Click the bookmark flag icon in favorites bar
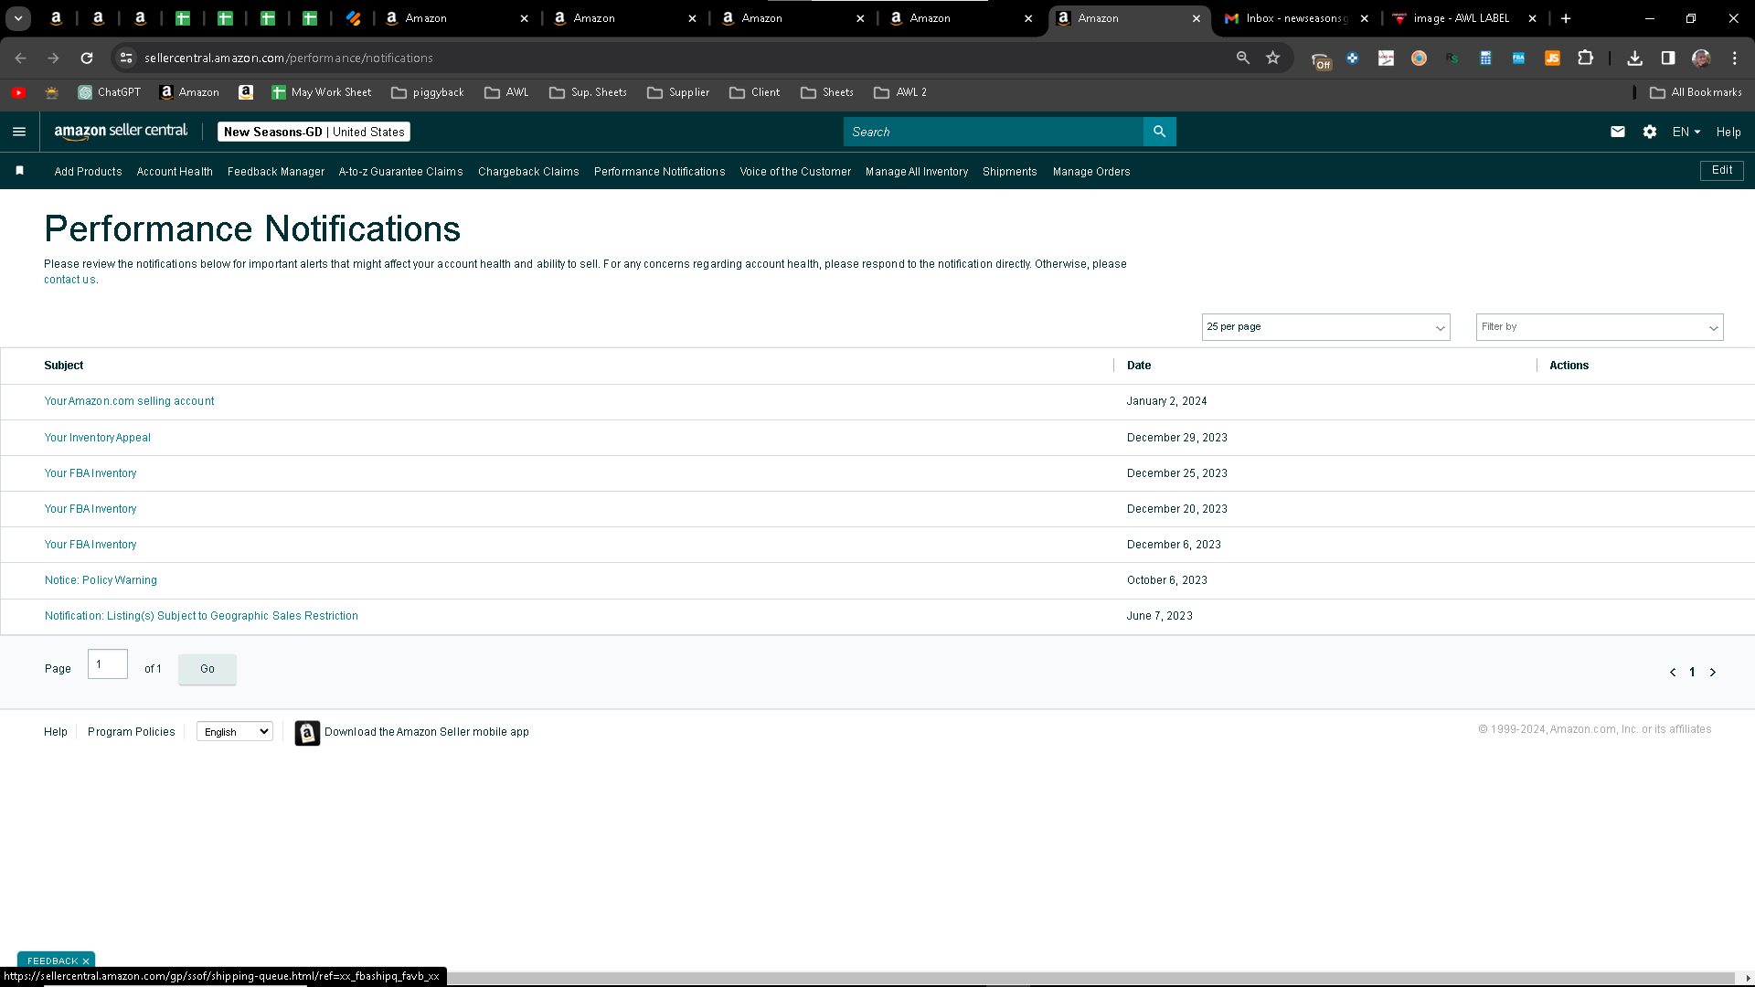Screen dimensions: 1755x987 click(20, 171)
